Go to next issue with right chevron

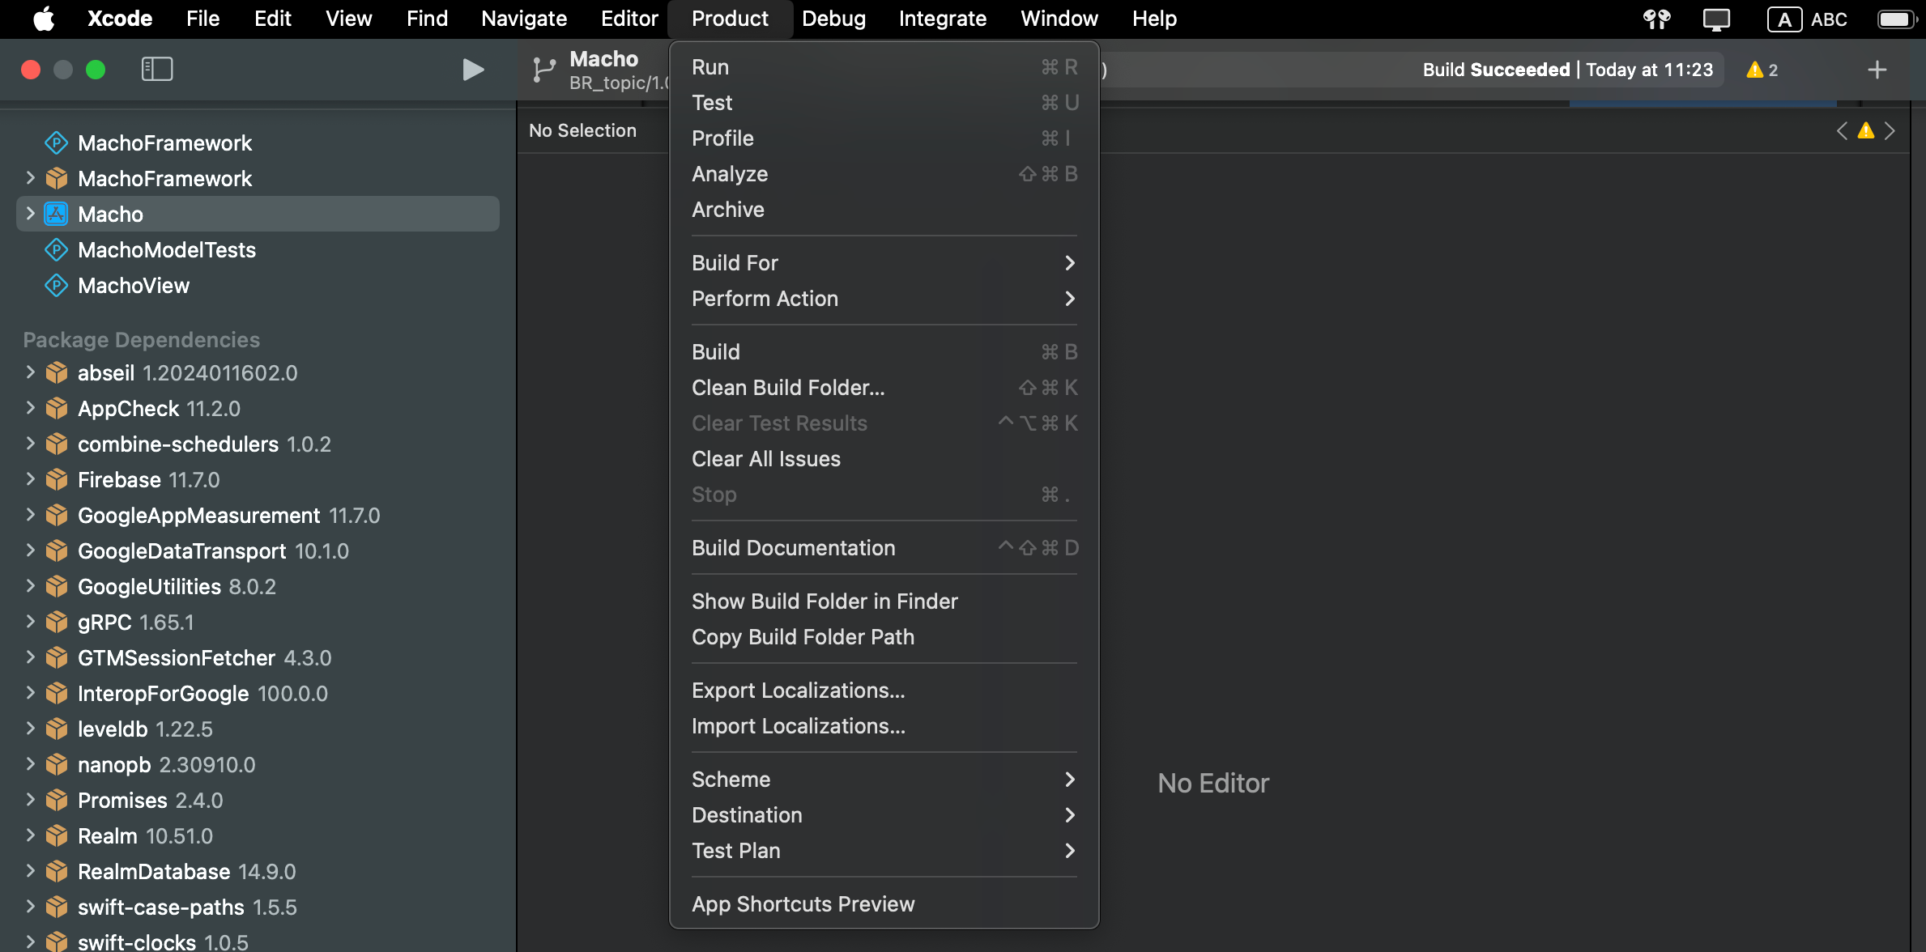click(1890, 130)
